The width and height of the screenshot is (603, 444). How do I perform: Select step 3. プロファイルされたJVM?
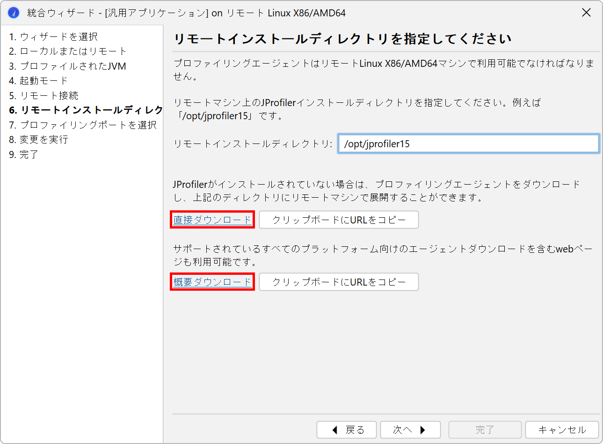[x=67, y=66]
